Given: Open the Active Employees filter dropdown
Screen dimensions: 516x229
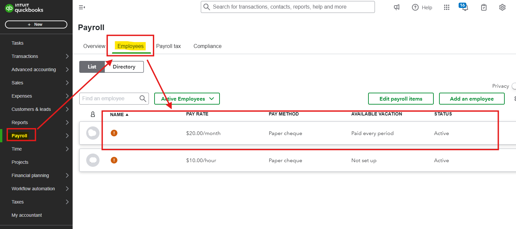Looking at the screenshot, I should pyautogui.click(x=187, y=99).
